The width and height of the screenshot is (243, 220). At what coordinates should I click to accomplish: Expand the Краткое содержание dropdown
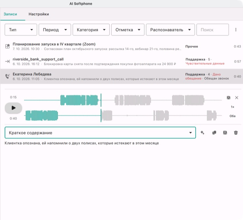100,133
